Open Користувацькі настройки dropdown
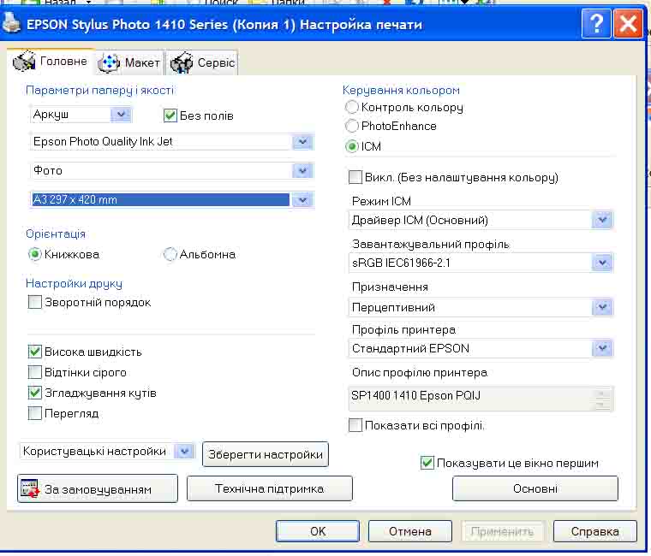Viewport: 651px width, 556px height. pos(184,451)
